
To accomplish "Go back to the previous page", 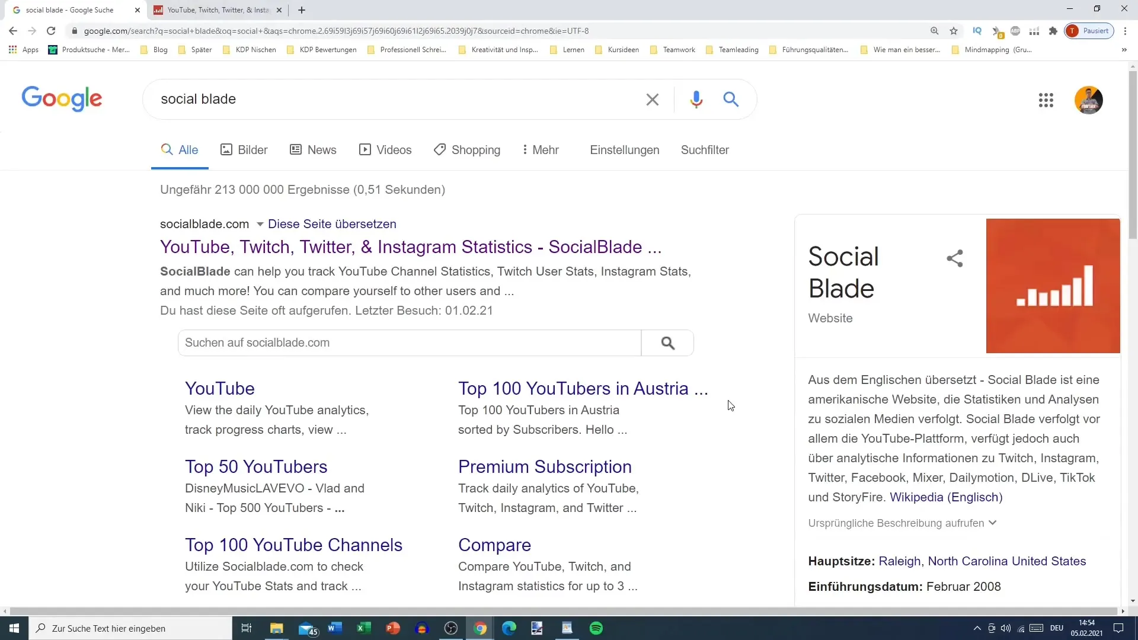I will click(13, 31).
